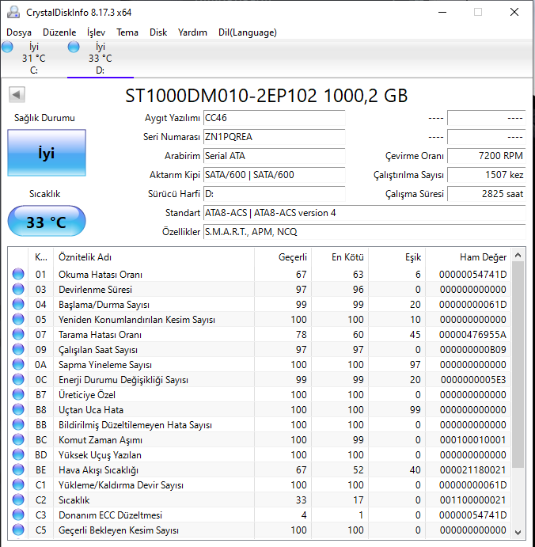Screen dimensions: 535x547
Task: Click the Aktarım Kipi field SATA/600
Action: pos(274,175)
